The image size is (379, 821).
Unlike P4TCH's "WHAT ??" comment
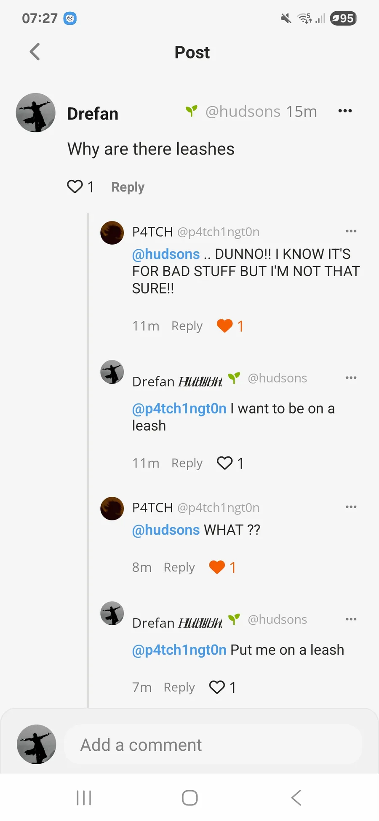217,567
